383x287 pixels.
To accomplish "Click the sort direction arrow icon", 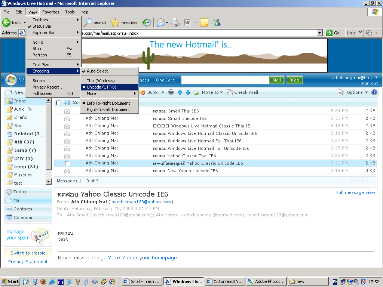I will click(67, 102).
